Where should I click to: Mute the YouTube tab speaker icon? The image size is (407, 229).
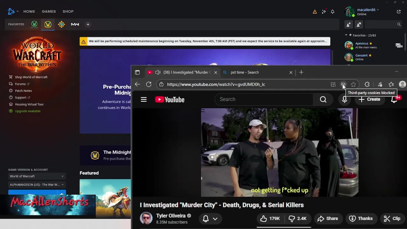click(x=158, y=73)
